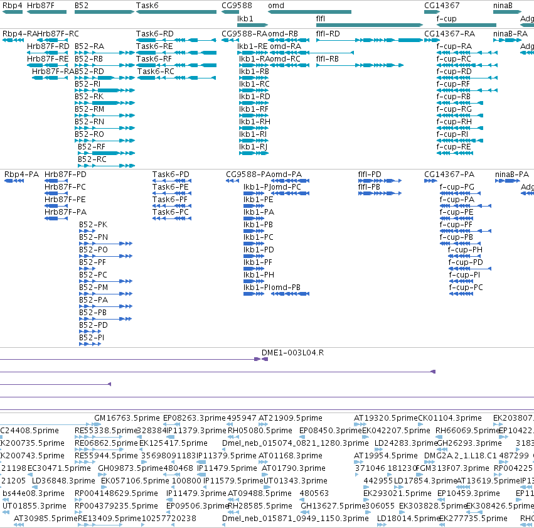This screenshot has width=534, height=528.
Task: Click transcript ninaB-RA
Action: point(508,40)
